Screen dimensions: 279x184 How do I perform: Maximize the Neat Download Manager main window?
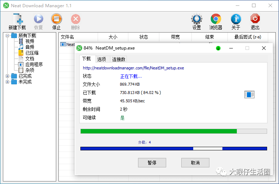254,5
